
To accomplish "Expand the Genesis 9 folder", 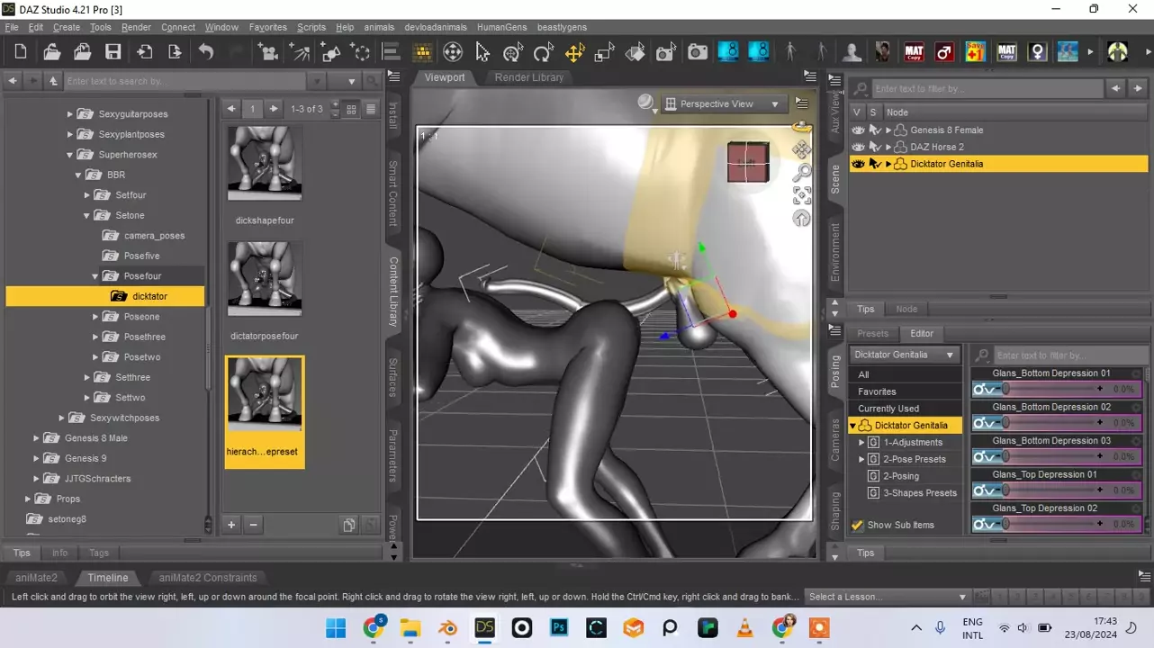I will pos(37,458).
